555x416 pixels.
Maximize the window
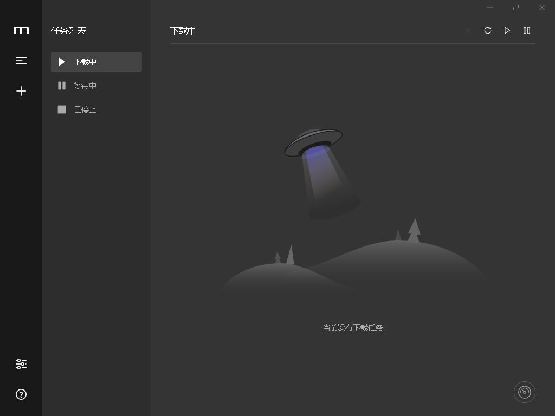(x=516, y=8)
